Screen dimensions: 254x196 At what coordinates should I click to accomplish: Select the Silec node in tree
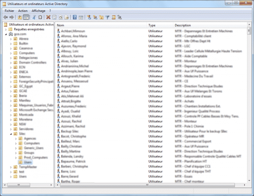(x=22, y=133)
